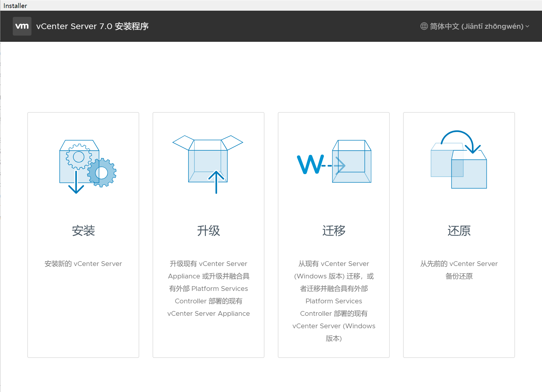Click the migrate from Windows description text
This screenshot has height=392, width=542.
pyautogui.click(x=334, y=301)
